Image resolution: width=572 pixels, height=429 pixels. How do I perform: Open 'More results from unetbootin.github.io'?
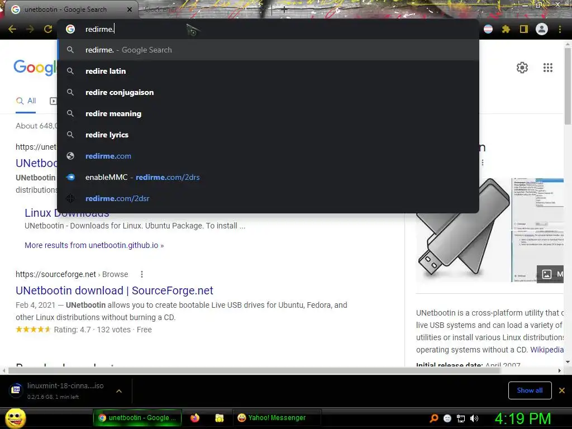[94, 245]
